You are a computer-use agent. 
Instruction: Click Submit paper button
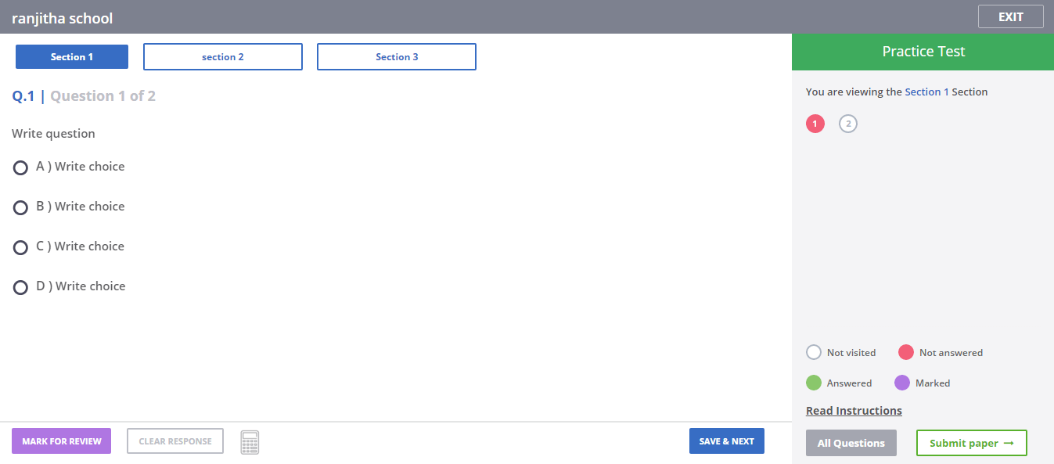coord(972,443)
